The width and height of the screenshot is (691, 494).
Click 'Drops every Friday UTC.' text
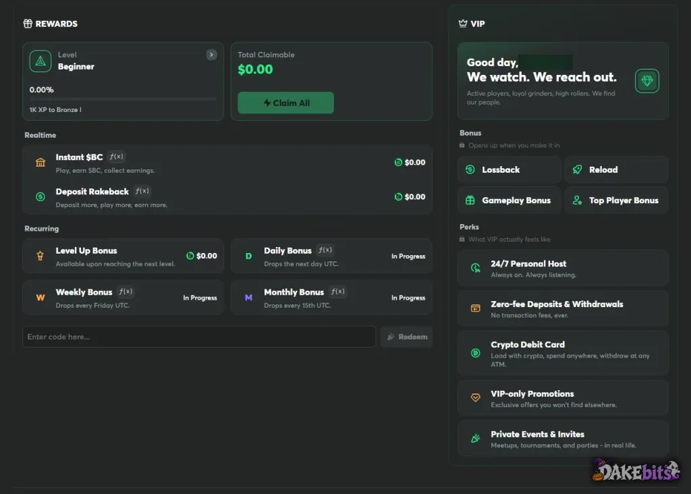92,306
